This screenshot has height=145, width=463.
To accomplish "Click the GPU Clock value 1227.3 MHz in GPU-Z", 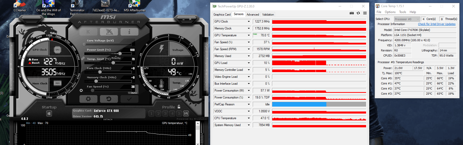I will (x=262, y=21).
